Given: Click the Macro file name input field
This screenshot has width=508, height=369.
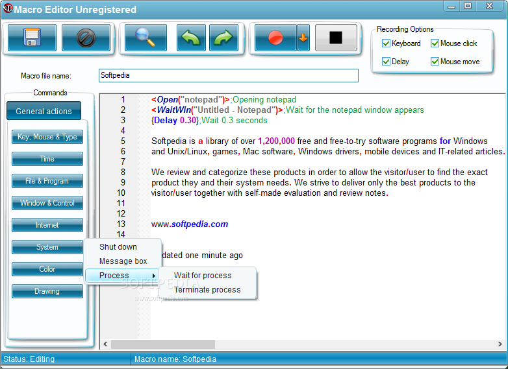Looking at the screenshot, I should 229,75.
